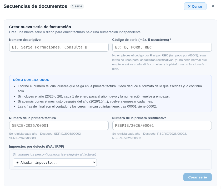Open the Añadir impuesto dropdown

click(55, 162)
